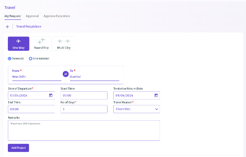
Task: Open Tentative Return Date calendar icon
Action: tap(156, 95)
